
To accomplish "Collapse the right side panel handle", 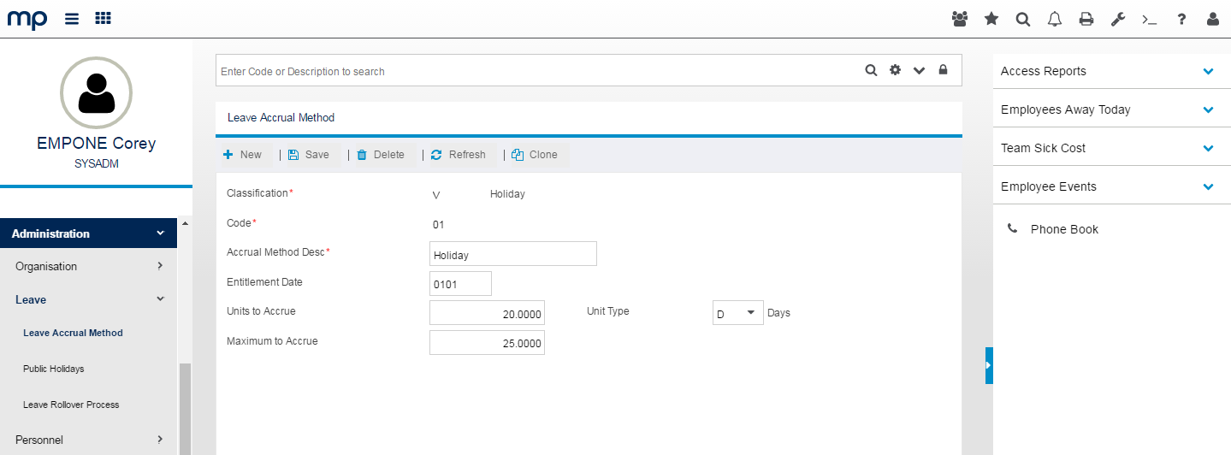I will tap(989, 365).
